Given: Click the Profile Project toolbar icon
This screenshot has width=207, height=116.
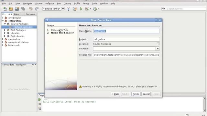Looking at the screenshot, I should [x=95, y=9].
